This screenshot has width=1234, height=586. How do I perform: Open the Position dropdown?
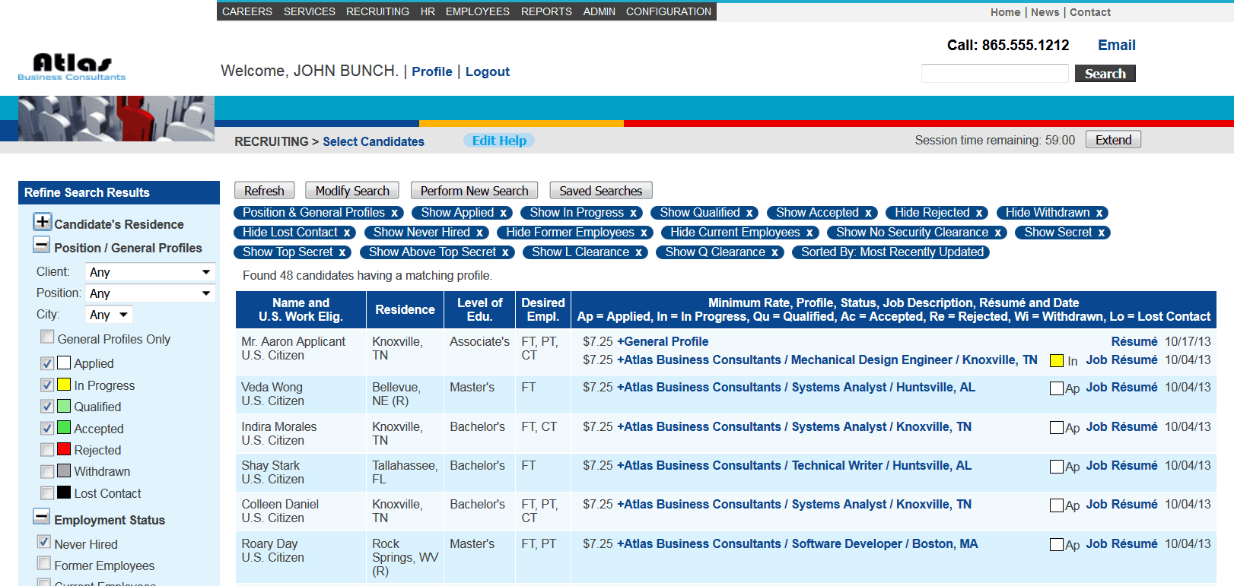pos(151,293)
